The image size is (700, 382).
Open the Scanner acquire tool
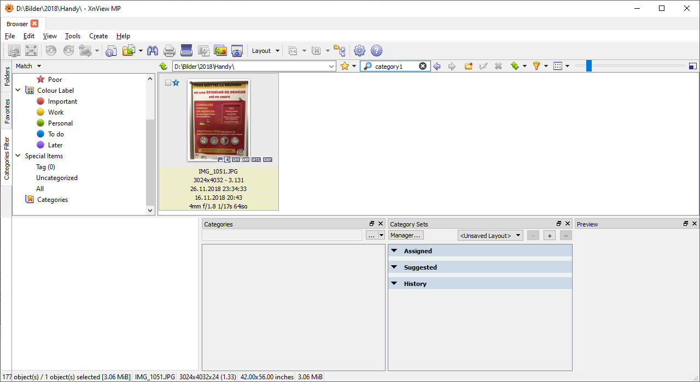(186, 51)
